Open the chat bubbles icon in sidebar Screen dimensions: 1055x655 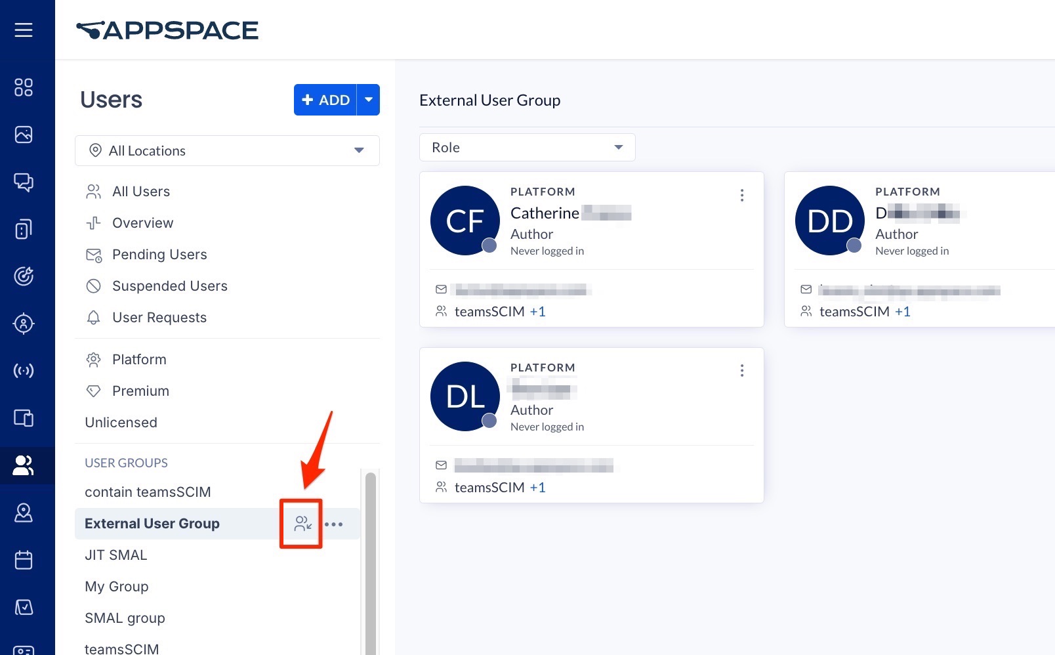pos(24,182)
